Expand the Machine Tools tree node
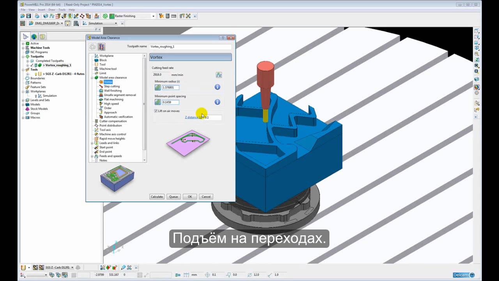The width and height of the screenshot is (499, 281). point(23,48)
